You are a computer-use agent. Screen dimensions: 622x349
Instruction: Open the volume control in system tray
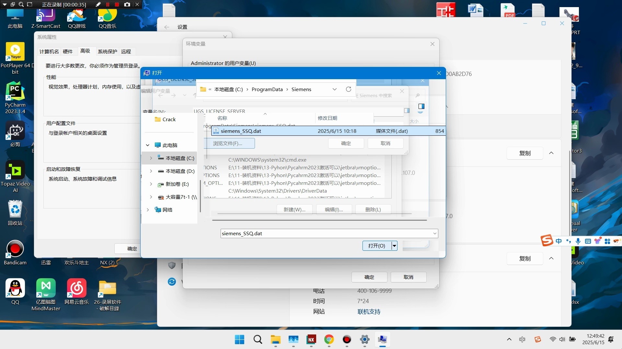[562, 339]
